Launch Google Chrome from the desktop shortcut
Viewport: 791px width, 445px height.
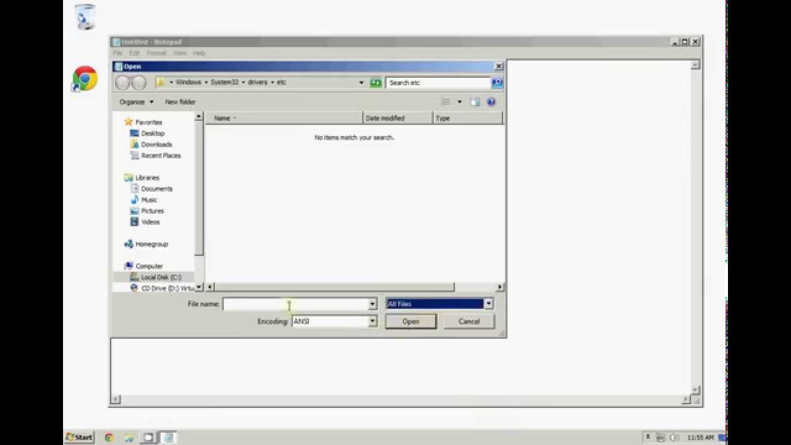[85, 79]
